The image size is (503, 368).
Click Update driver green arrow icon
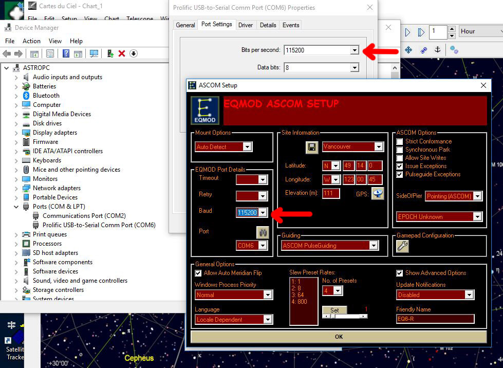coord(110,53)
